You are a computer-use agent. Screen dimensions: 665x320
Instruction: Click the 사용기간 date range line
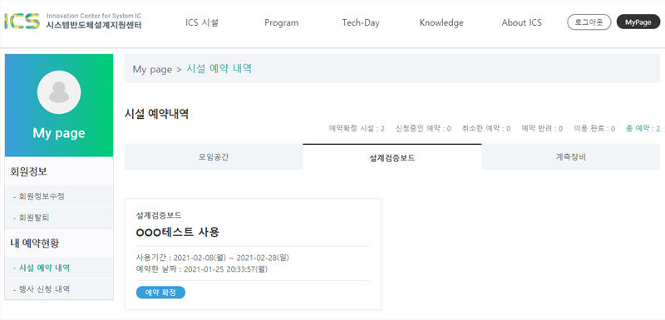pyautogui.click(x=213, y=258)
